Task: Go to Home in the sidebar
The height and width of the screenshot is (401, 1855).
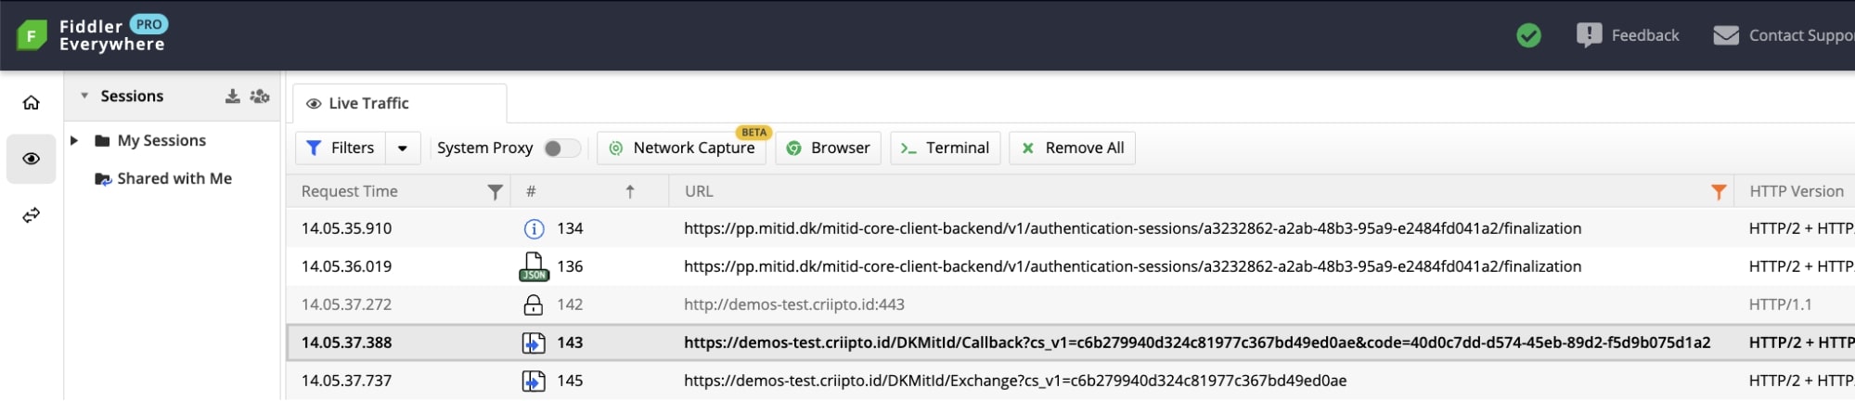Action: pyautogui.click(x=32, y=102)
